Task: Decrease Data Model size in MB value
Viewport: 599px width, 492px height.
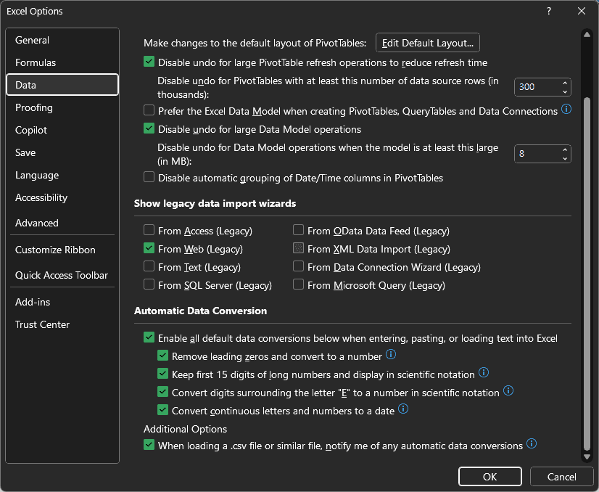Action: [x=565, y=158]
